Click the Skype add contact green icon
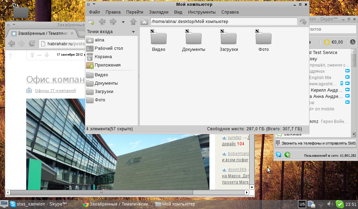The height and width of the screenshot is (209, 358). point(287,155)
